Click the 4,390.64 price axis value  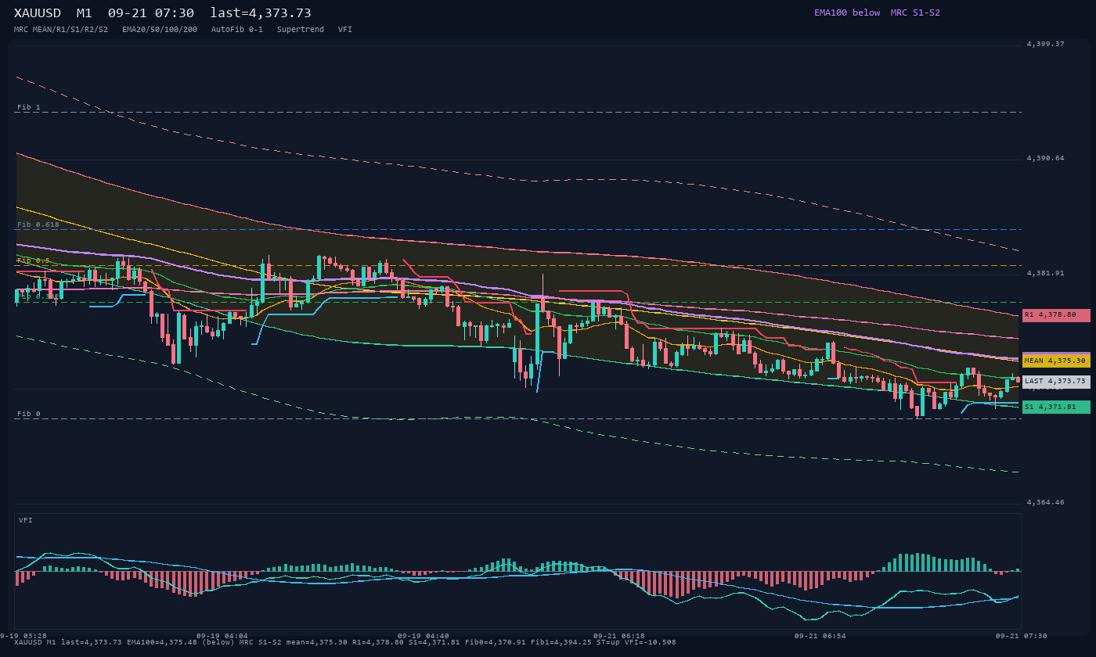coord(1046,158)
